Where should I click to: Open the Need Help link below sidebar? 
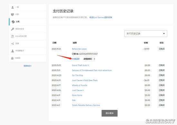click(27, 66)
